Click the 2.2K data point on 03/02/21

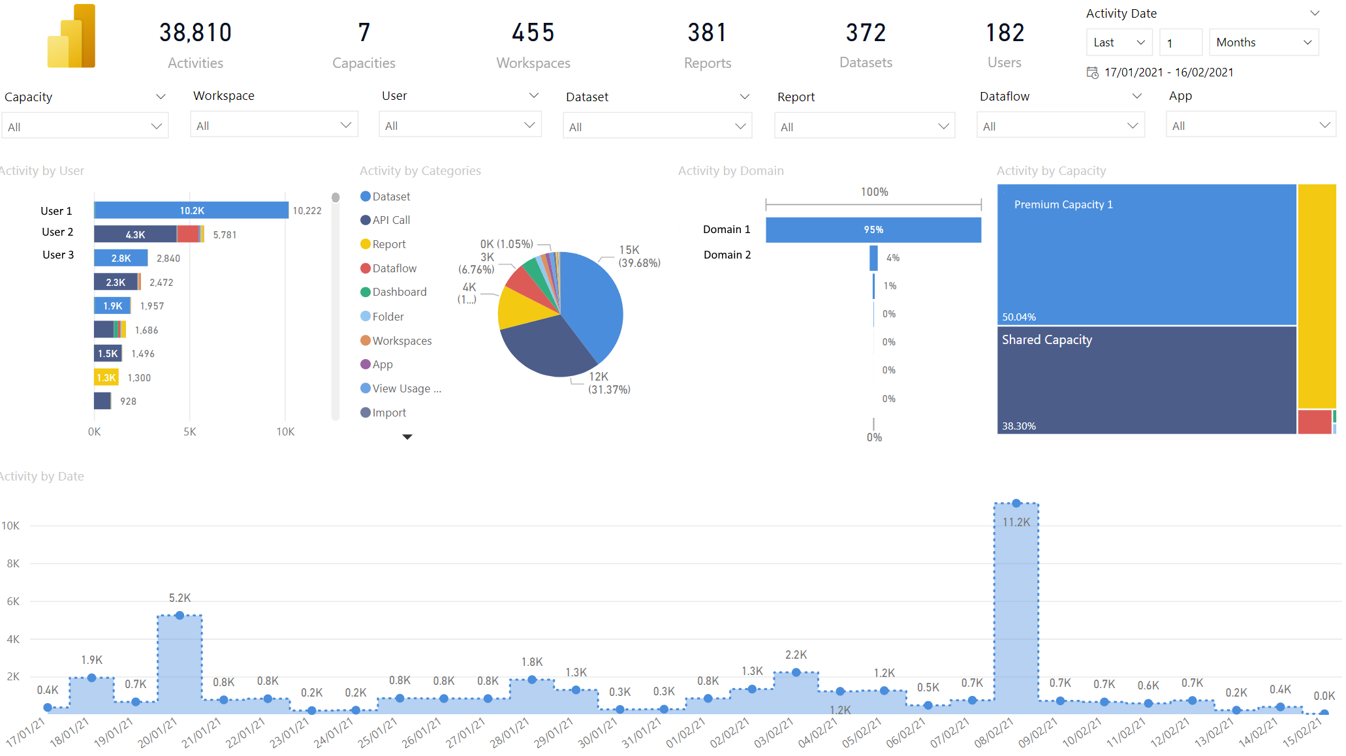tap(796, 672)
